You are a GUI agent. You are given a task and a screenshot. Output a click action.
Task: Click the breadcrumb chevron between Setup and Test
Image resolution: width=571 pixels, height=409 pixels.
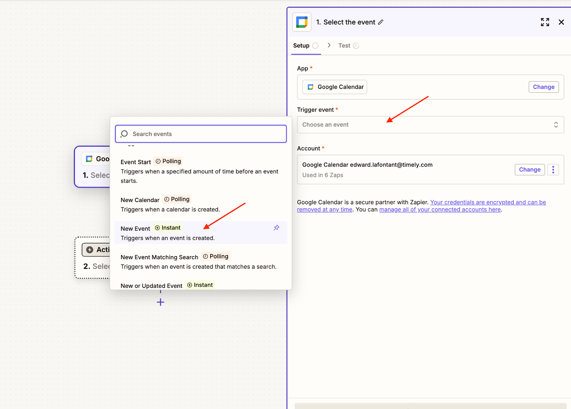(329, 45)
